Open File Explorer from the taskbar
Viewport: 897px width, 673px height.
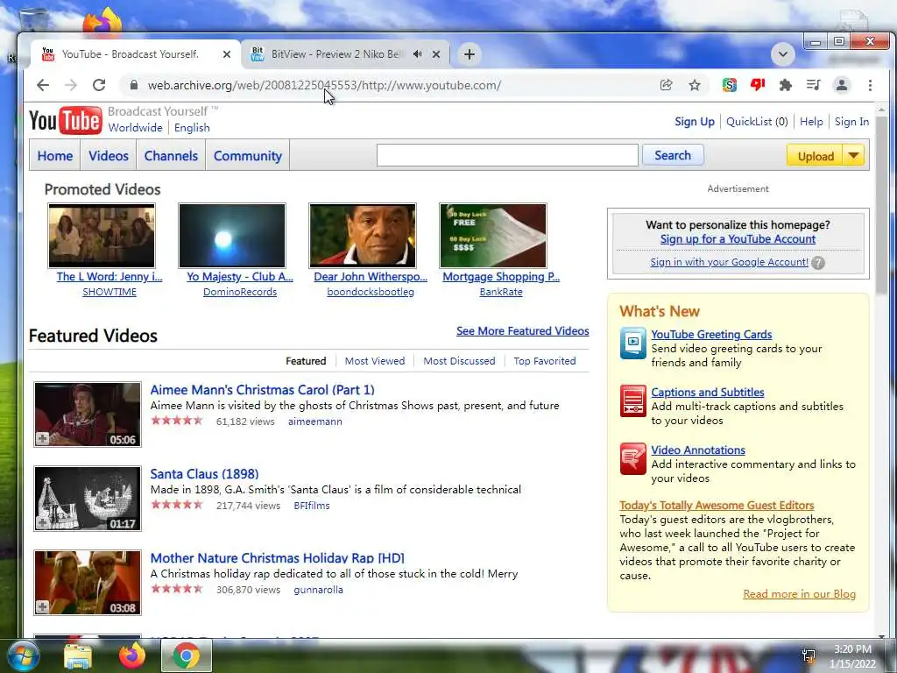click(x=78, y=655)
